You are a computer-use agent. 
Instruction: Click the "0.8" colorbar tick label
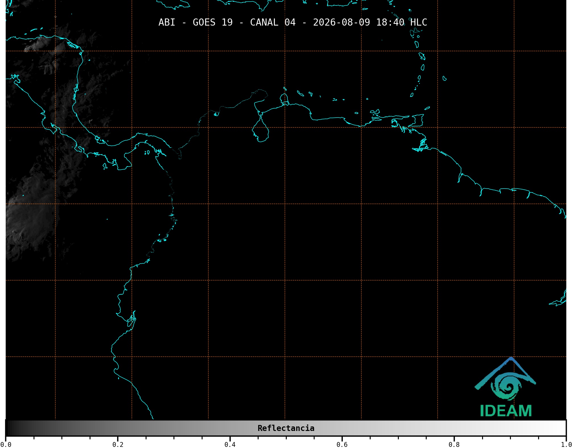pos(454,445)
